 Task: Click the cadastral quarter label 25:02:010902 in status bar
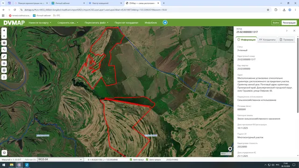[x=172, y=160]
